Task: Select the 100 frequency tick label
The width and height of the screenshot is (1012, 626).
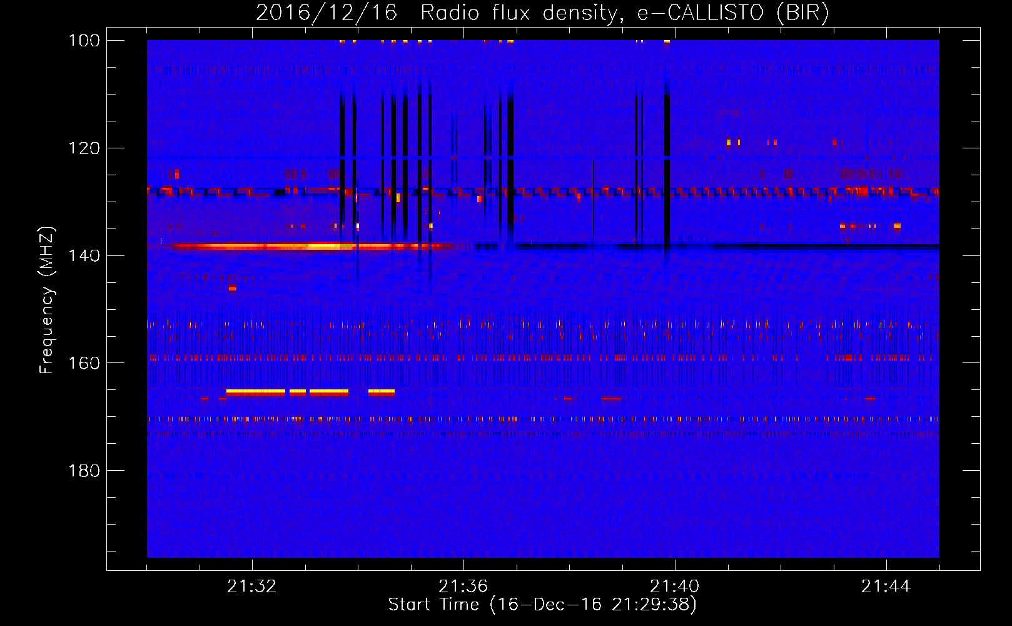Action: pyautogui.click(x=84, y=41)
